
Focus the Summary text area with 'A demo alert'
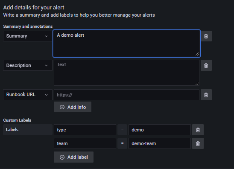click(x=126, y=44)
